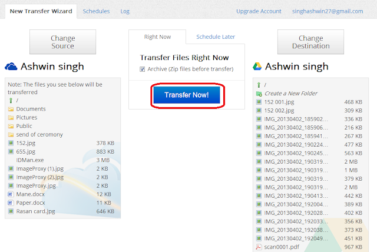Screen dimensions: 377x252
Task: Switch to the Schedule Later tab
Action: click(216, 37)
